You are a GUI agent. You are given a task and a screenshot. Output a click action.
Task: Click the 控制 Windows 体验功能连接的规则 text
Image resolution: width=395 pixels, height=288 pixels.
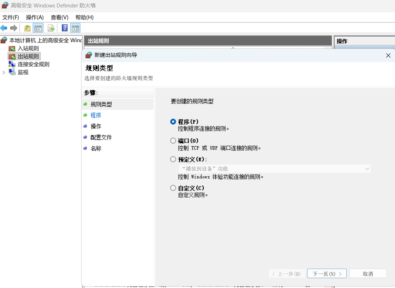(x=221, y=177)
